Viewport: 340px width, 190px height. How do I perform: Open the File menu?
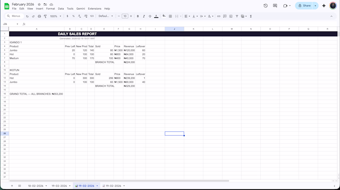click(x=14, y=9)
